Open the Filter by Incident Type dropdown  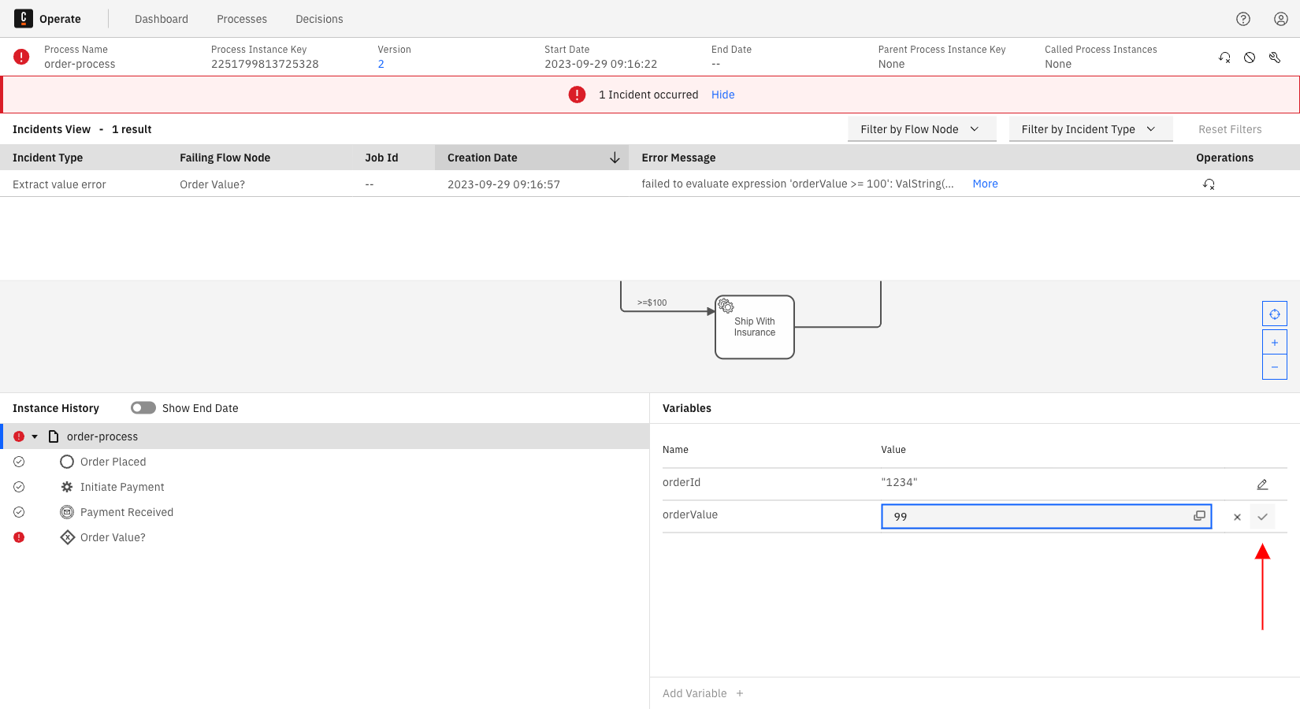[1090, 129]
